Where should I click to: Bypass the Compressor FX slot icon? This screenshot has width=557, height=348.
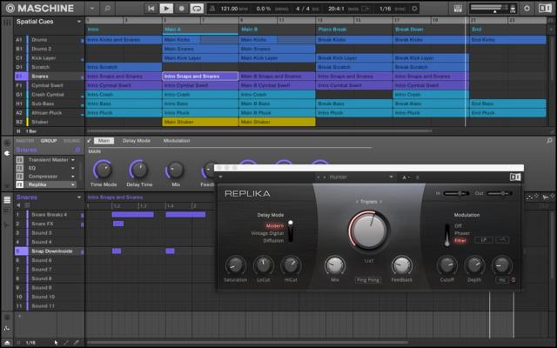(x=20, y=177)
